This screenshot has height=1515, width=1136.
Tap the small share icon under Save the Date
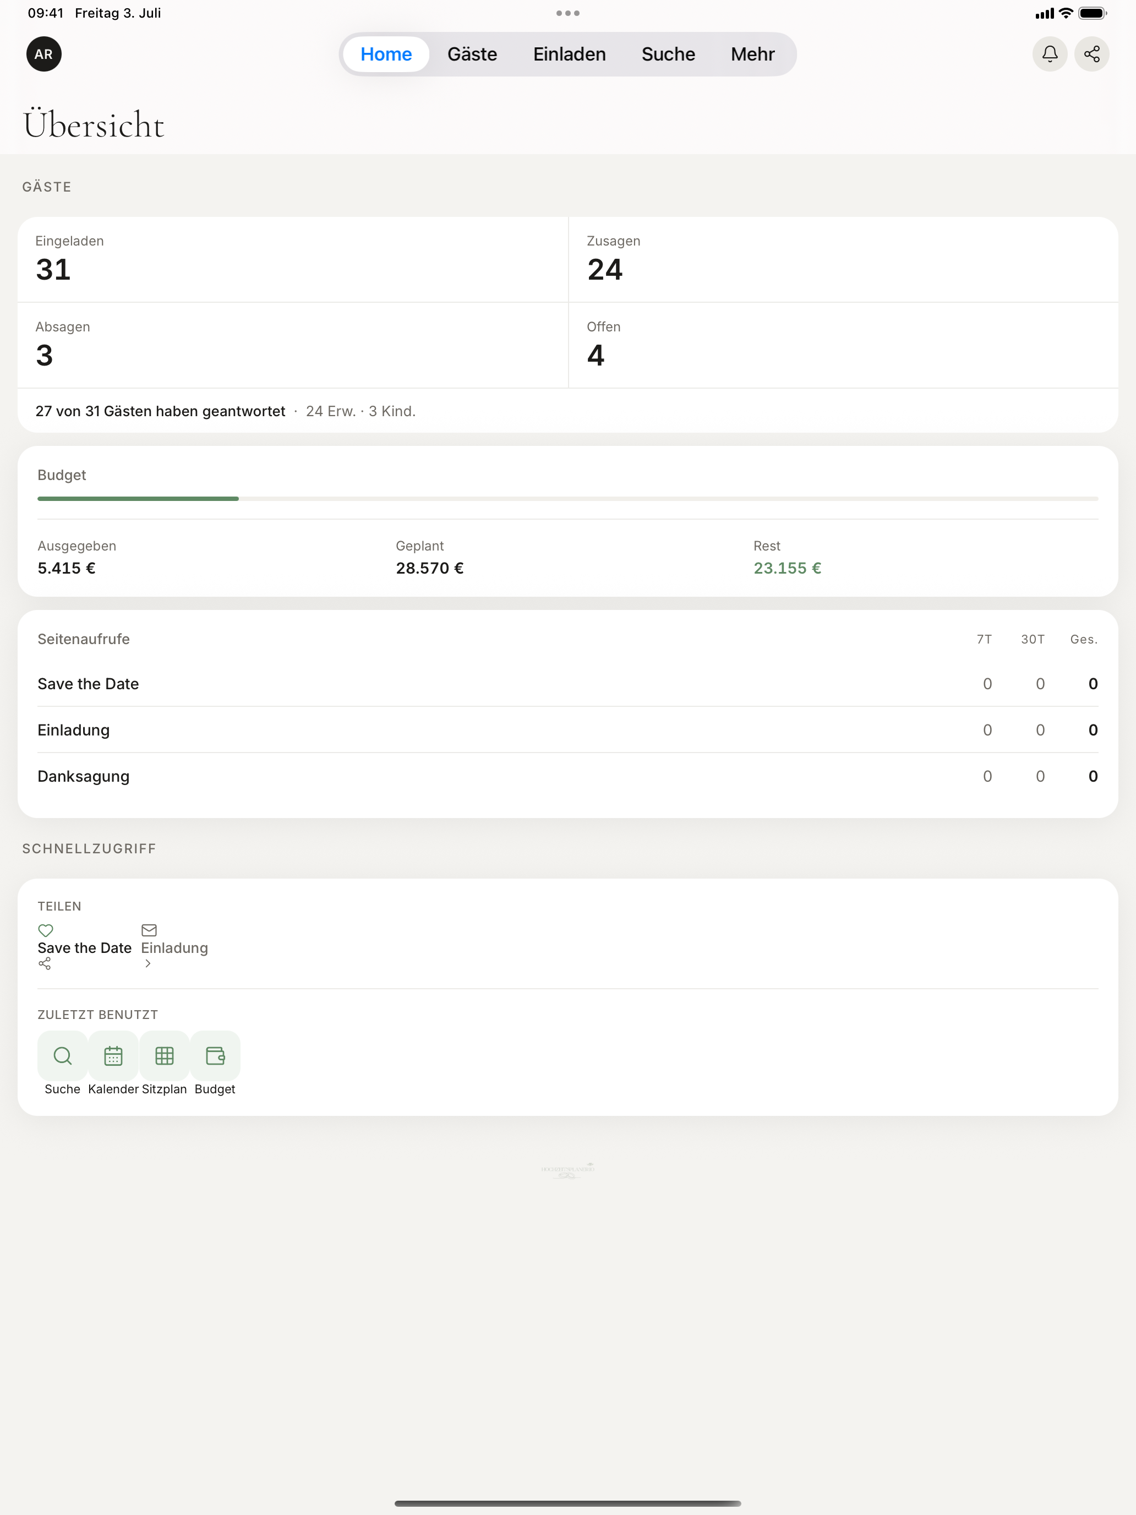[x=45, y=963]
